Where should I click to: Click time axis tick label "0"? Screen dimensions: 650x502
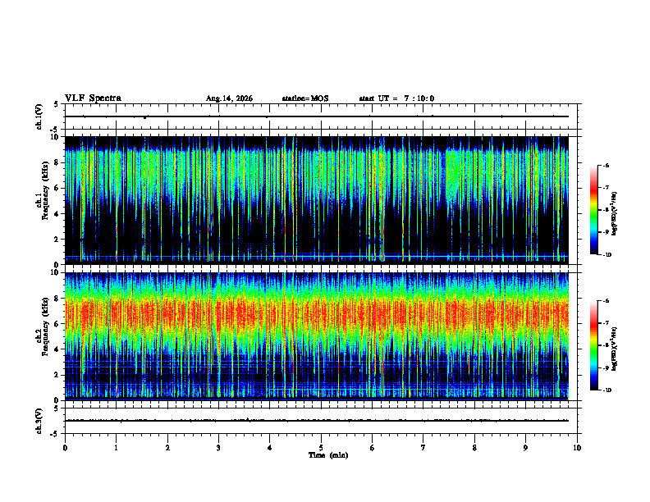pyautogui.click(x=65, y=448)
